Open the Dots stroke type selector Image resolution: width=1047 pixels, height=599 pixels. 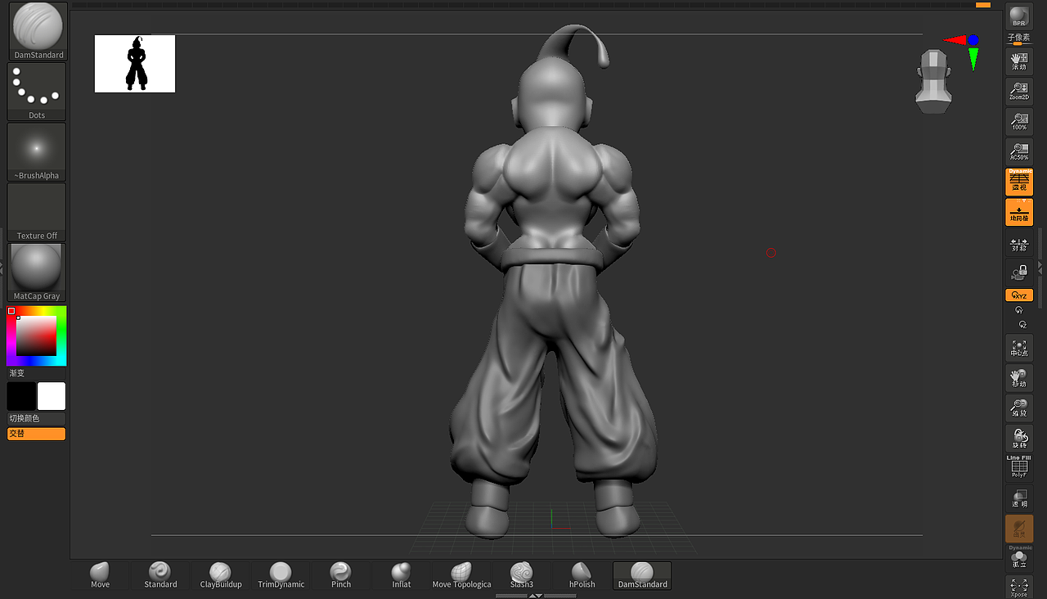pos(37,92)
